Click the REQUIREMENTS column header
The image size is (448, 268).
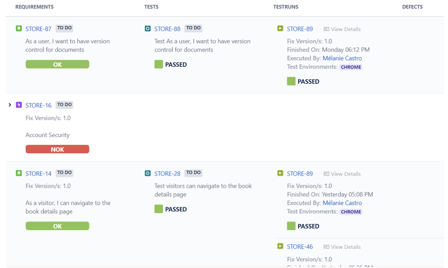tap(34, 7)
